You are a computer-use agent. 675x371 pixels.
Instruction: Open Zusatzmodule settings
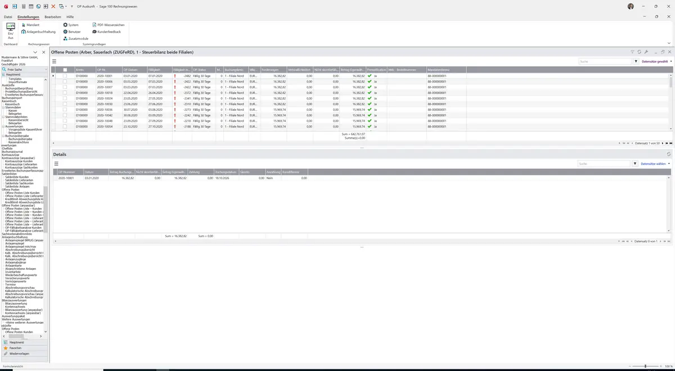tap(75, 38)
